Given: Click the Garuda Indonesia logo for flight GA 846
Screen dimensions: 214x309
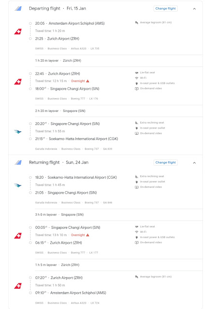Looking at the screenshot, I should pyautogui.click(x=18, y=185).
